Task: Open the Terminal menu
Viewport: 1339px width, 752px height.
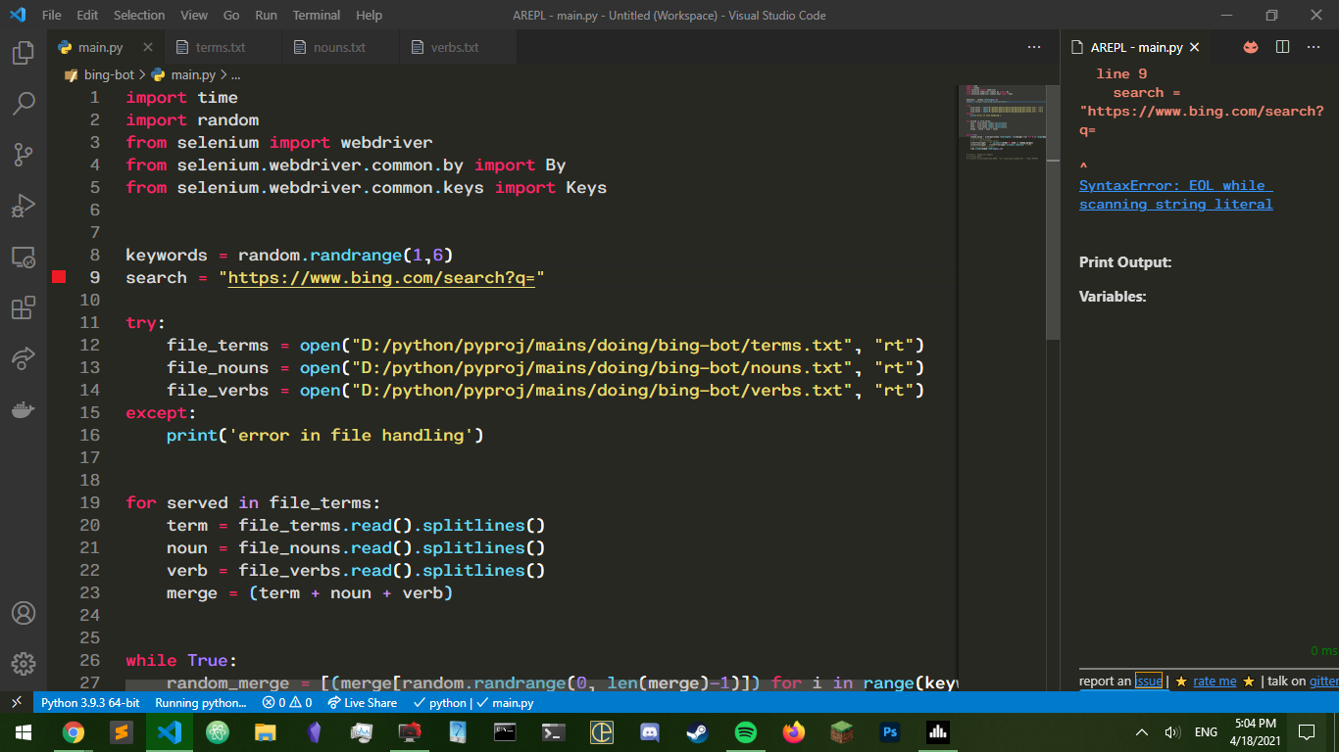Action: pos(317,15)
